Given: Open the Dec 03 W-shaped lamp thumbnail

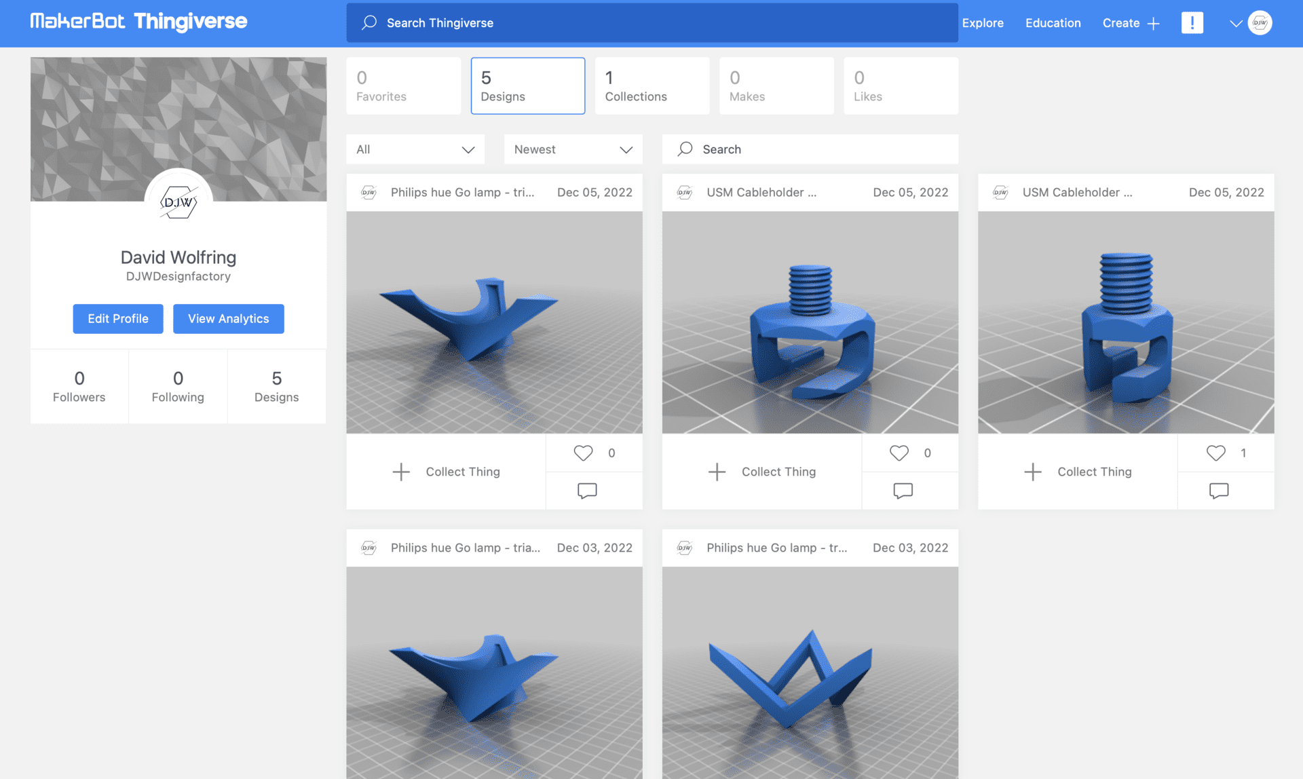Looking at the screenshot, I should (810, 672).
